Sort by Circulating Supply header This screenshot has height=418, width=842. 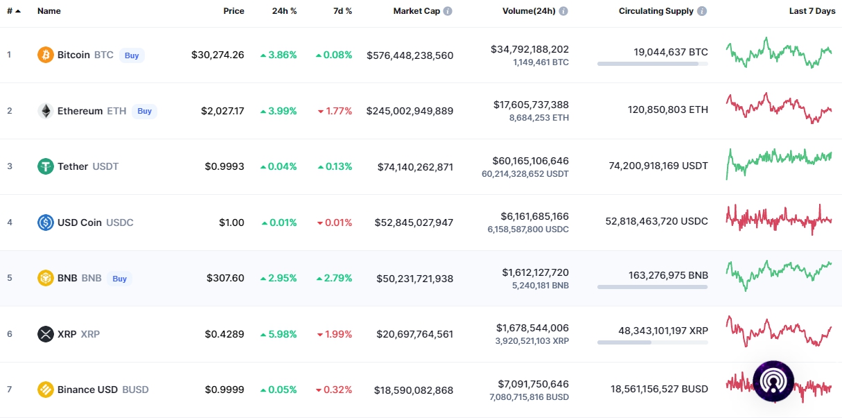click(656, 11)
